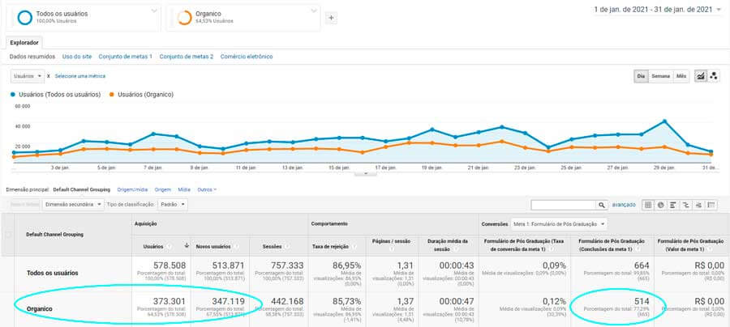Set chart granularity to Semana
The image size is (730, 327).
660,76
